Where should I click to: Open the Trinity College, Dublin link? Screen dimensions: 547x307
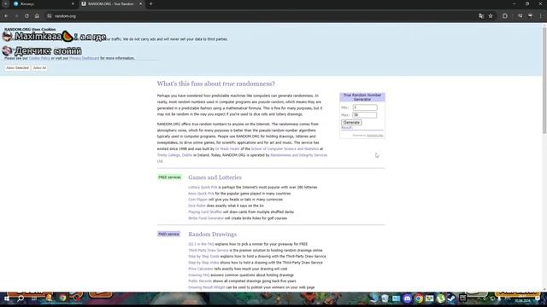pos(174,155)
